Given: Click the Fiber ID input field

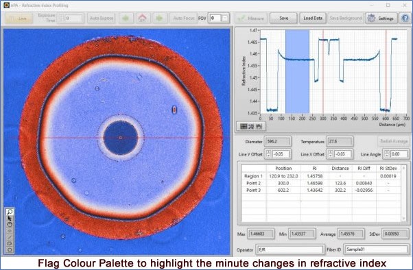Looking at the screenshot, I should tap(377, 249).
